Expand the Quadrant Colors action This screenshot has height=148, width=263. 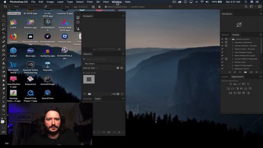(x=233, y=69)
